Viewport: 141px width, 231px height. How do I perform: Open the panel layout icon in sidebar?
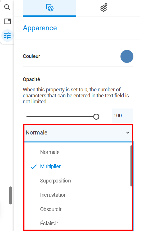tap(7, 21)
